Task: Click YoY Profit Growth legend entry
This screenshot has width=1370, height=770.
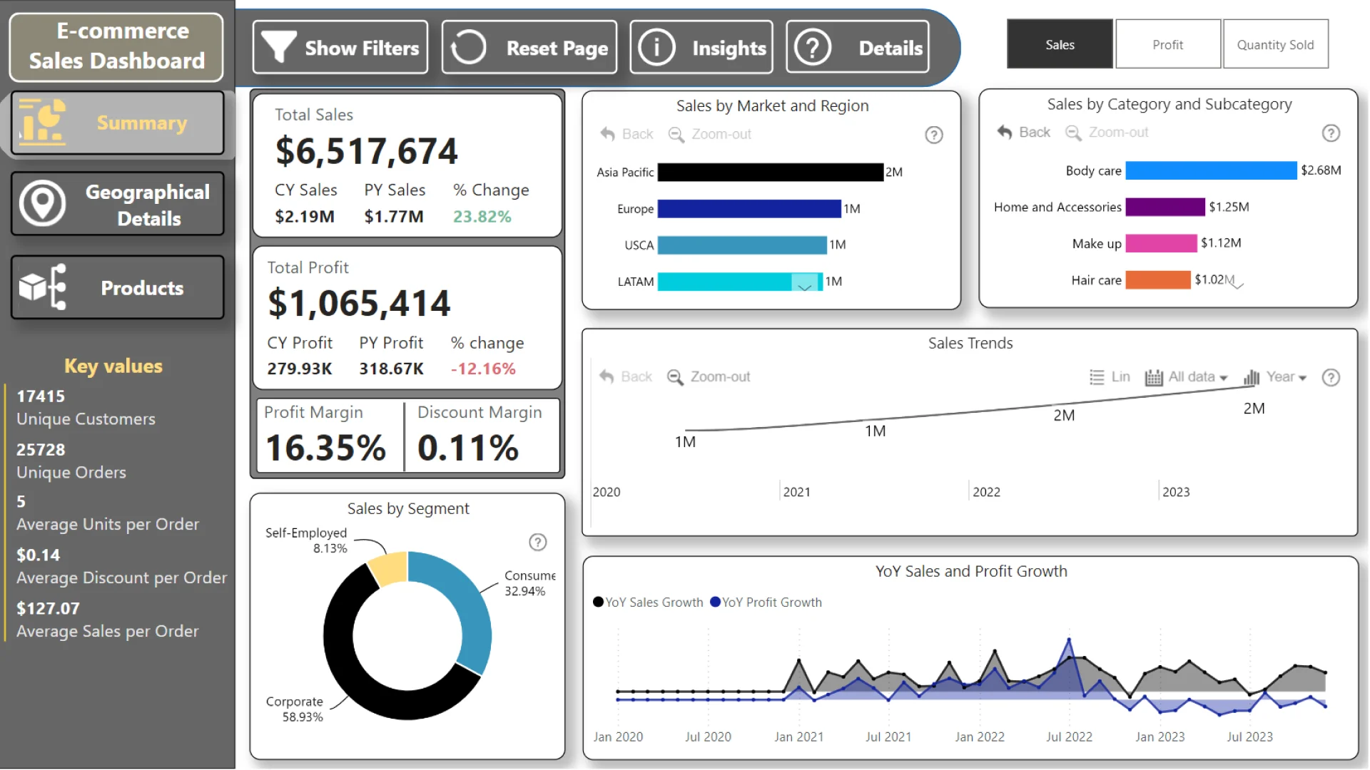Action: 766,602
